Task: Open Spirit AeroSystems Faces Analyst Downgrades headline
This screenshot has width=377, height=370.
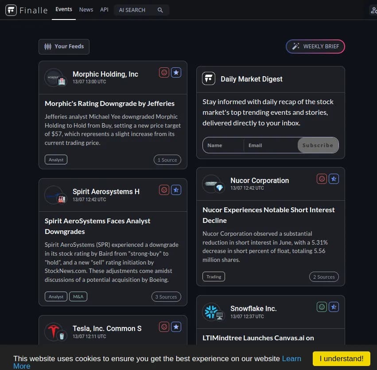Action: click(x=97, y=226)
